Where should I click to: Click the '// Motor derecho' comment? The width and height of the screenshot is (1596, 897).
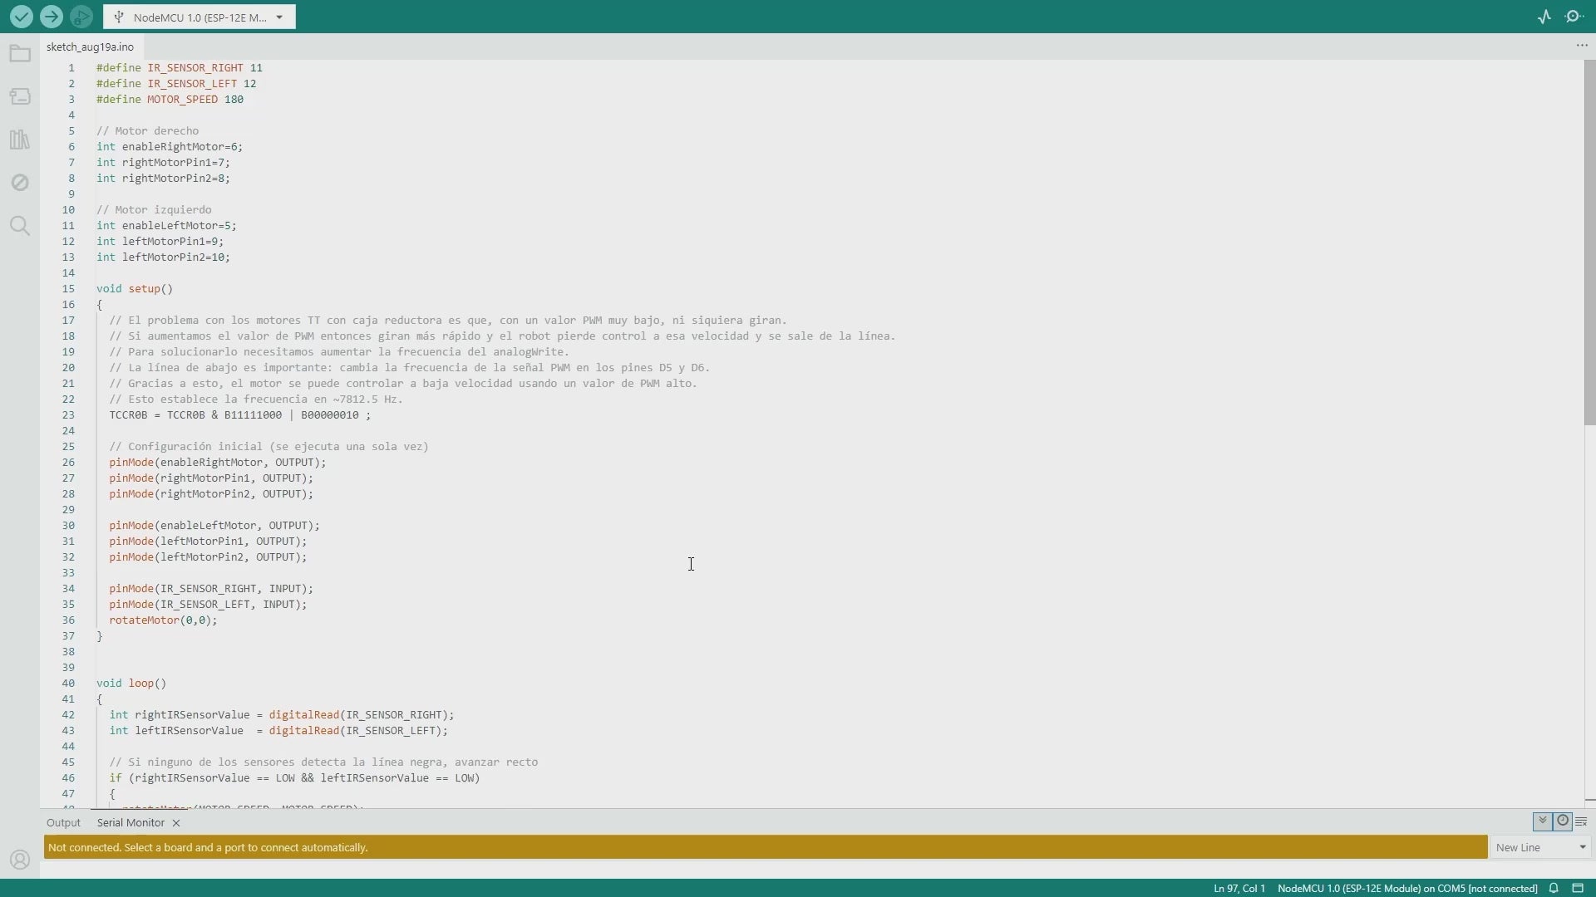click(147, 131)
